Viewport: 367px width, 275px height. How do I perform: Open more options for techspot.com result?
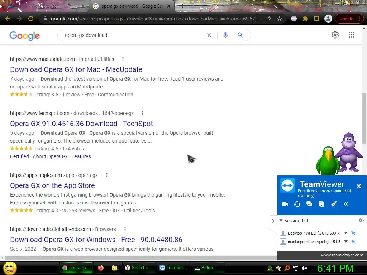[x=143, y=113]
